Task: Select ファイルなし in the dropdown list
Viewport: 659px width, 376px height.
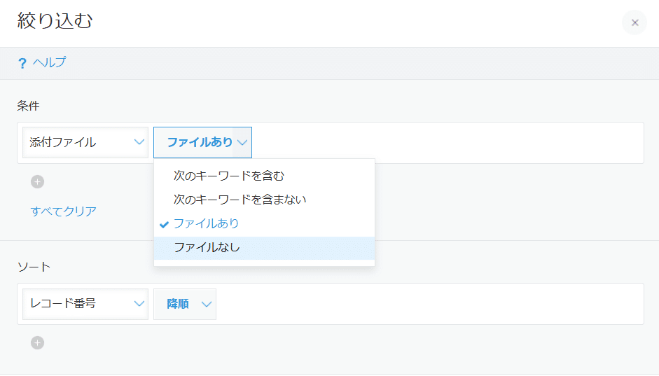Action: coord(207,247)
